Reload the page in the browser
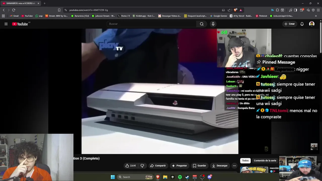322x181 pixels. pos(14,10)
